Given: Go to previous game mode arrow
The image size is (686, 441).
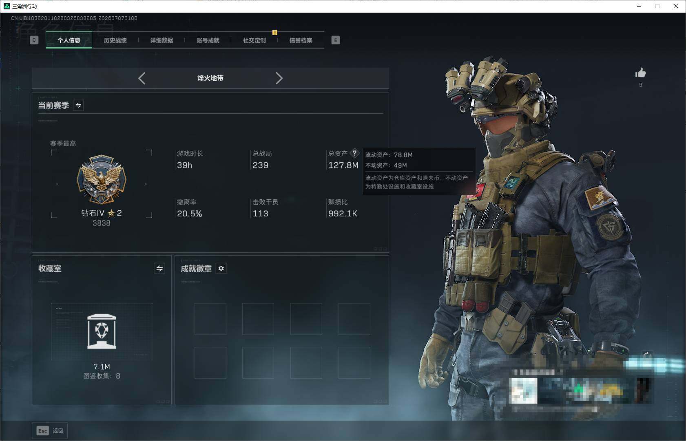Looking at the screenshot, I should (x=142, y=78).
